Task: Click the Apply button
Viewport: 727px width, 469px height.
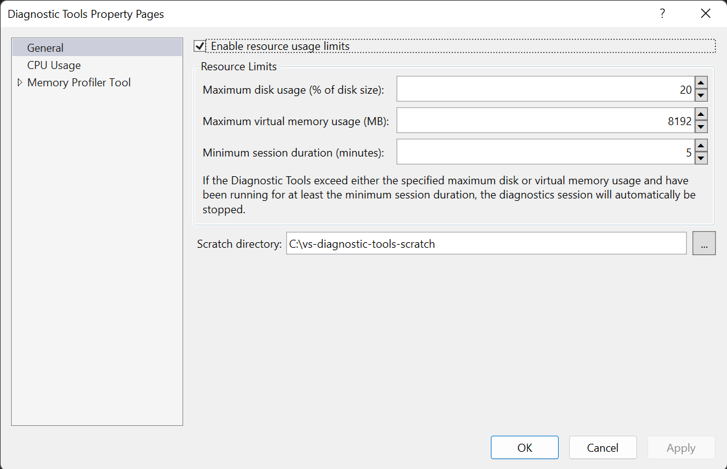Action: [x=681, y=448]
